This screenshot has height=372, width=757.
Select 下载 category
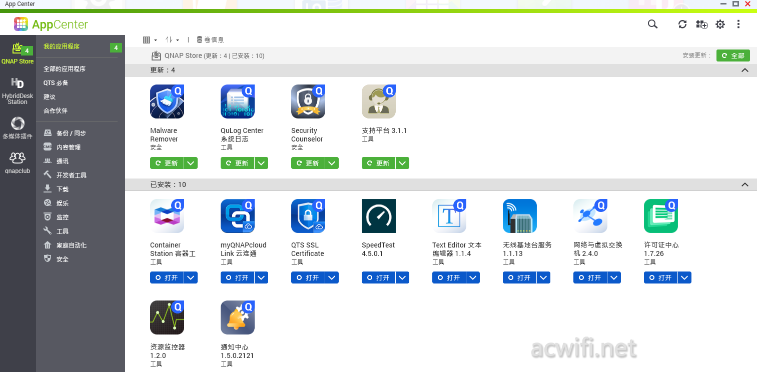coord(56,189)
